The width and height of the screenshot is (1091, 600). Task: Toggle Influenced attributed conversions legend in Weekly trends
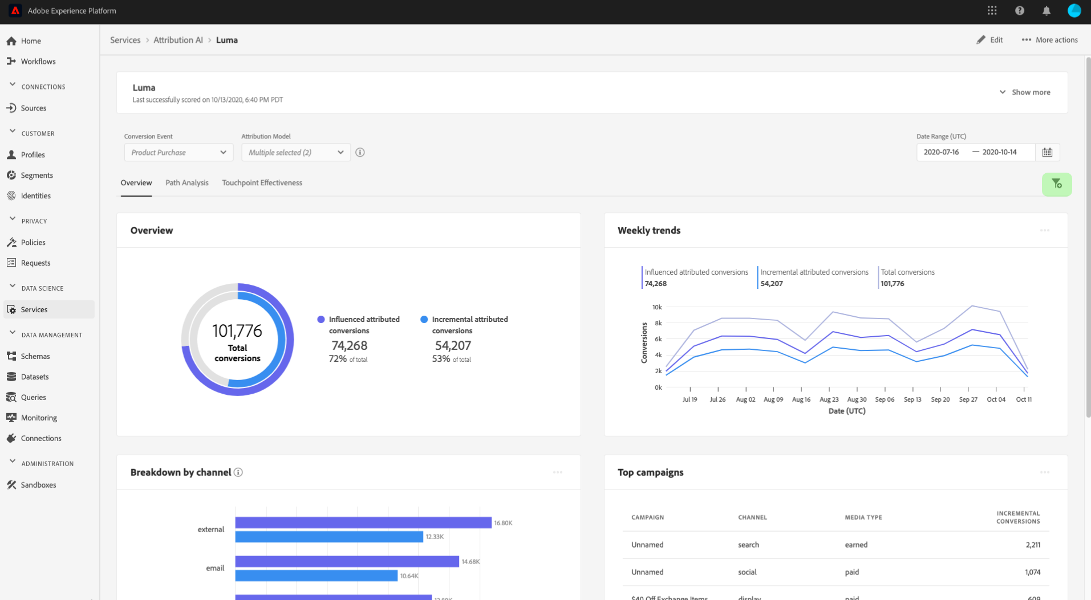click(x=696, y=272)
